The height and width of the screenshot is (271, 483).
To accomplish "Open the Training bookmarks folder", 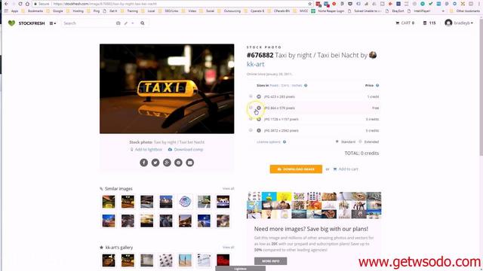I will (130, 11).
